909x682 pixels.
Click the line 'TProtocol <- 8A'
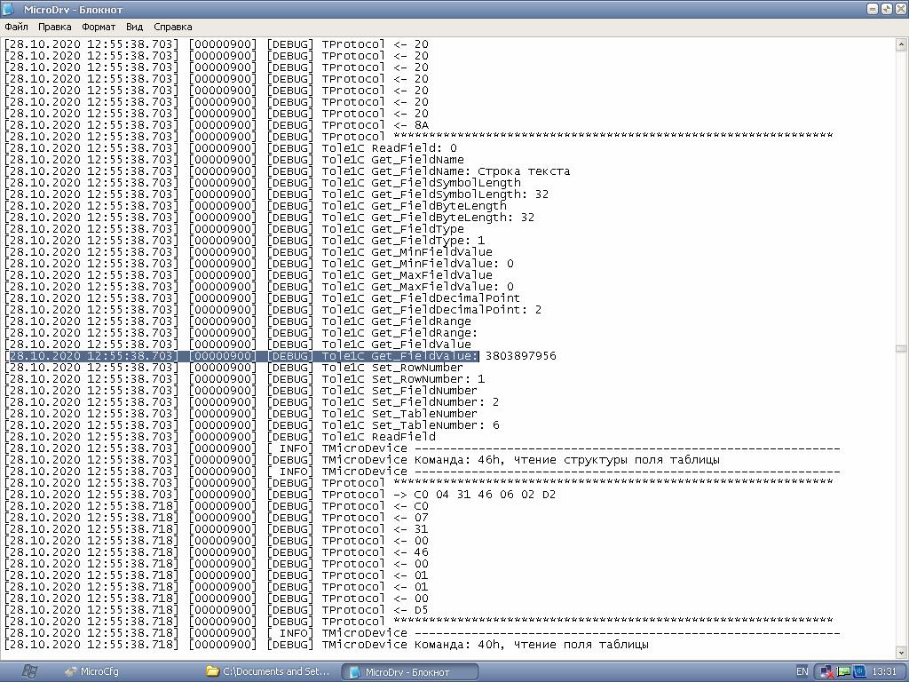217,125
